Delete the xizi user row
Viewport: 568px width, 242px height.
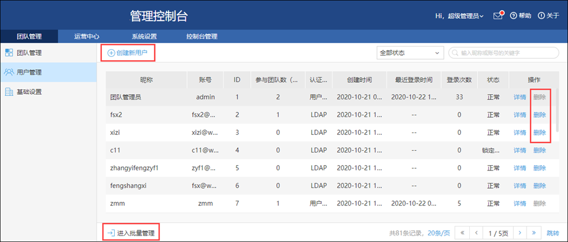coord(539,133)
